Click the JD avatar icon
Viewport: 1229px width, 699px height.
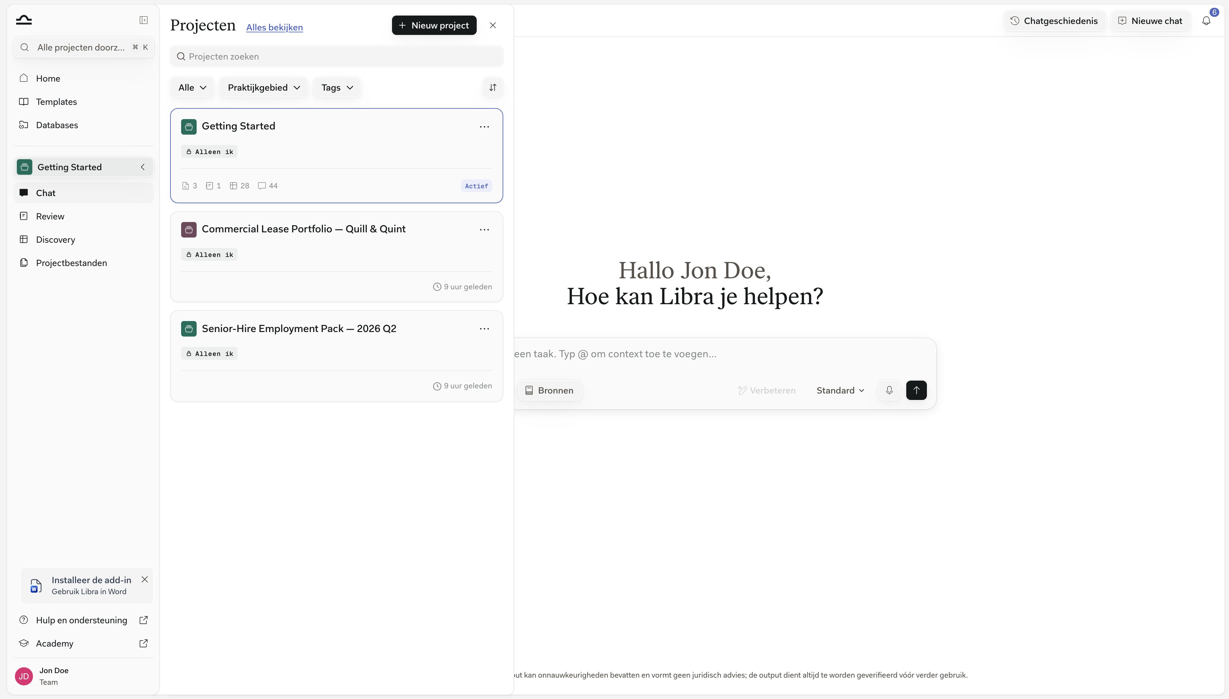[24, 676]
